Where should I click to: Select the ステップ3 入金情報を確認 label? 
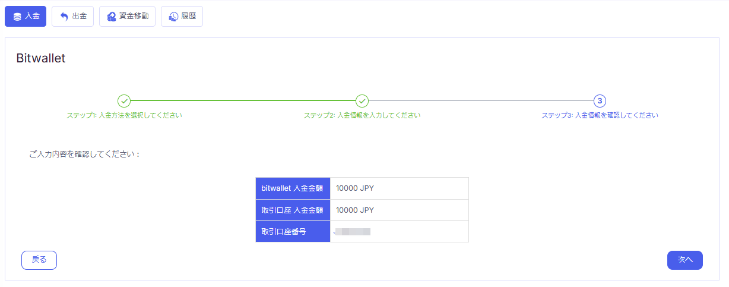point(600,115)
